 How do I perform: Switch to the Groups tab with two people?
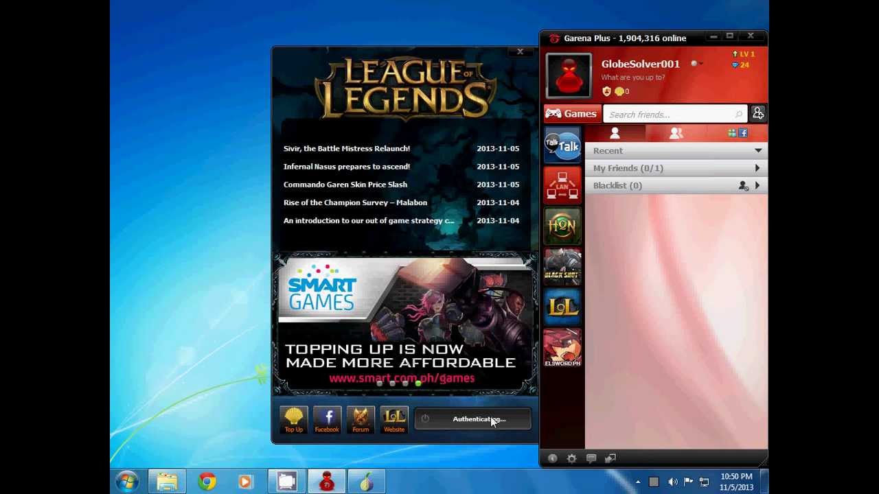[676, 133]
